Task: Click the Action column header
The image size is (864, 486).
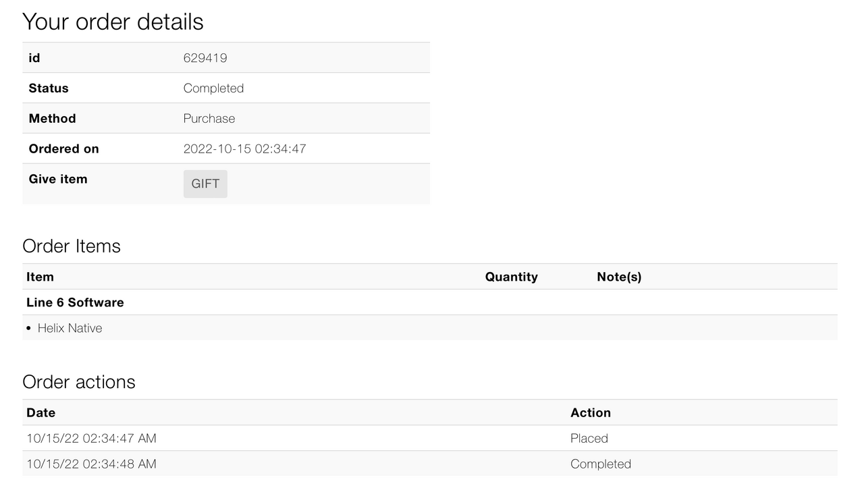Action: click(x=590, y=412)
